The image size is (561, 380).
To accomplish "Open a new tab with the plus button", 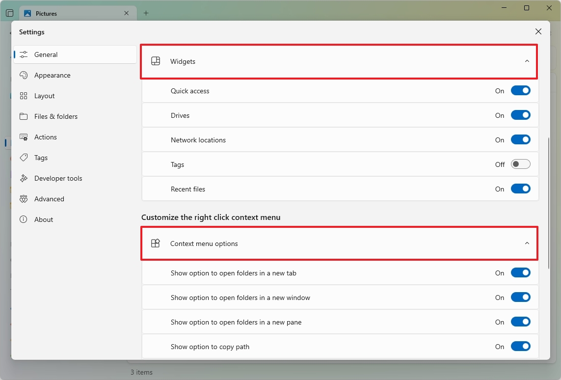I will (146, 13).
